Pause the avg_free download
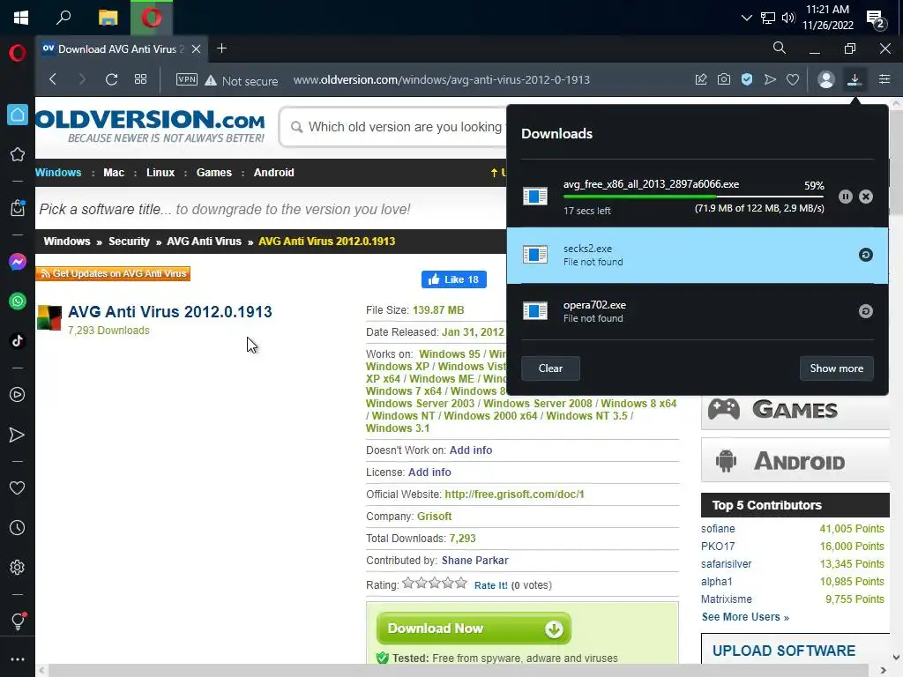 point(846,197)
